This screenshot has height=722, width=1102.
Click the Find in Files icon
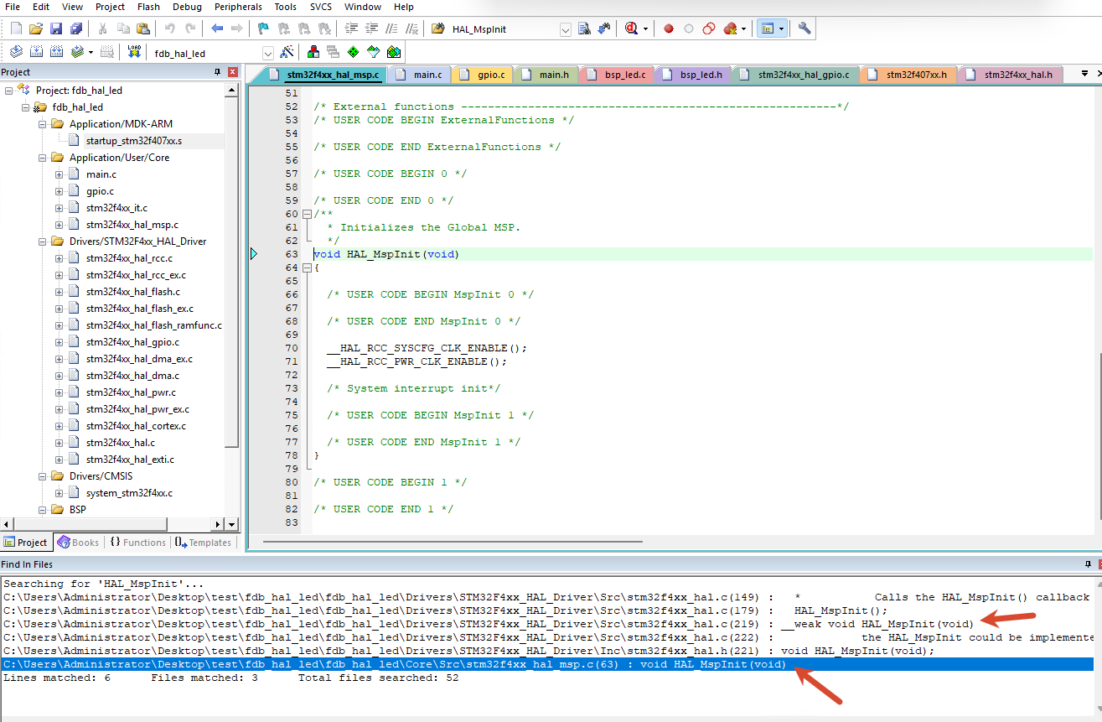coord(584,29)
